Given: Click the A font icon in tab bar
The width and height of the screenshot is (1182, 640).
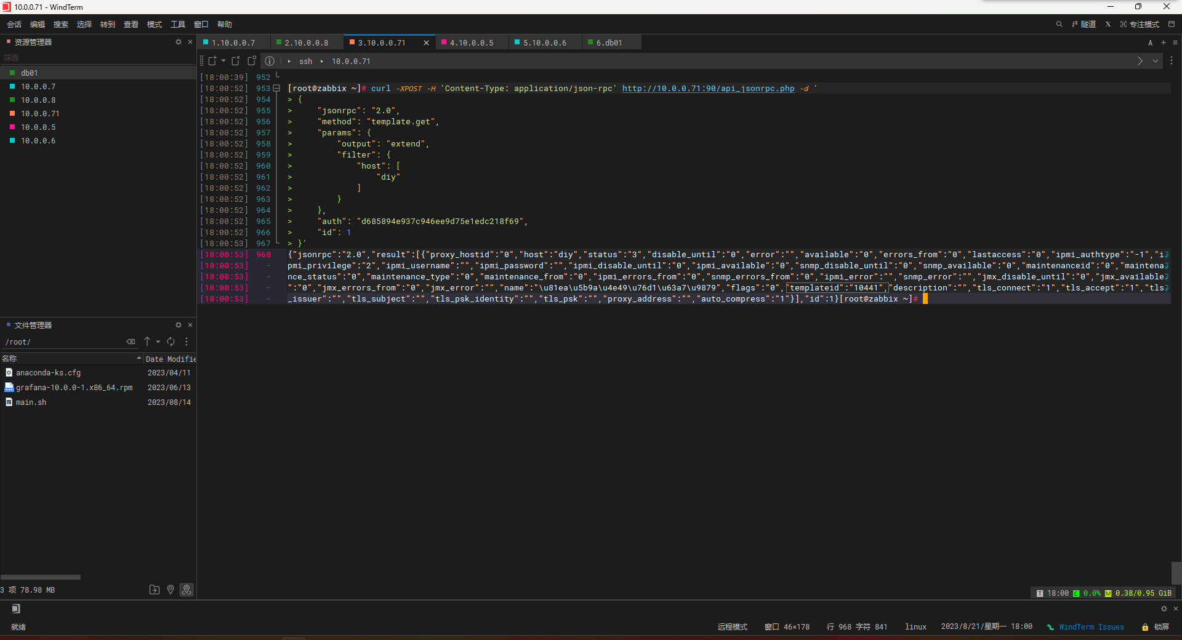Looking at the screenshot, I should [1150, 43].
